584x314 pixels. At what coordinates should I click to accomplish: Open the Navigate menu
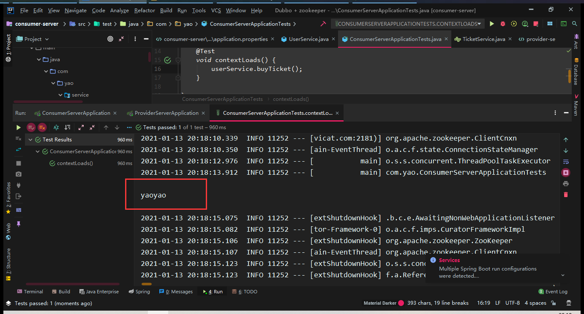tap(76, 11)
